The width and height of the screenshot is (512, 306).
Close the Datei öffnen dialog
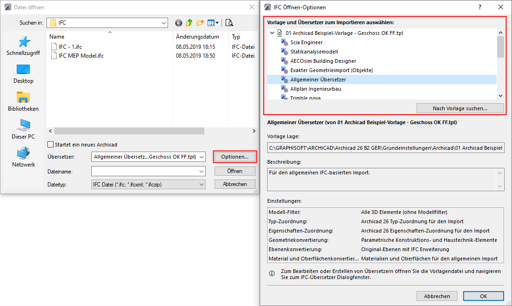click(252, 7)
